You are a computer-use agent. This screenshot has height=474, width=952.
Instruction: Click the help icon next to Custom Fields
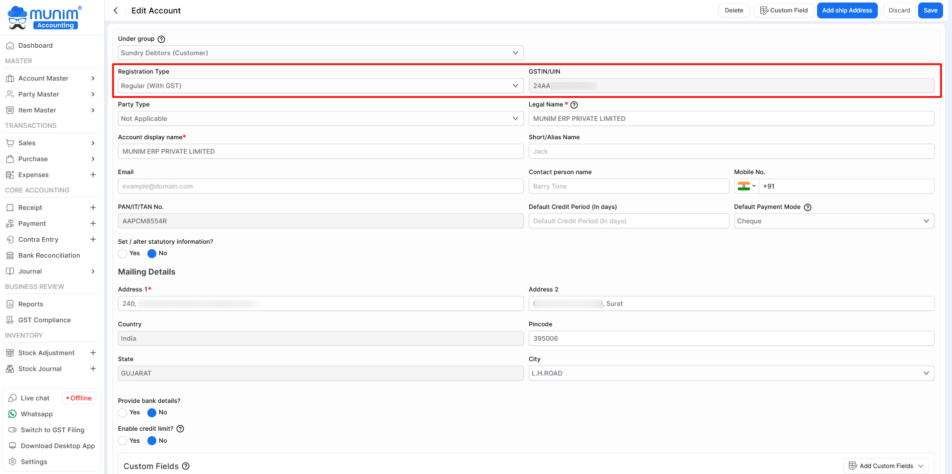click(186, 466)
